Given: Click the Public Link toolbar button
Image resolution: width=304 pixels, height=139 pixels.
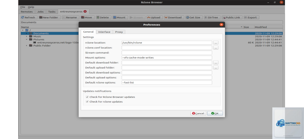Looking at the screenshot, I should pos(232,17).
